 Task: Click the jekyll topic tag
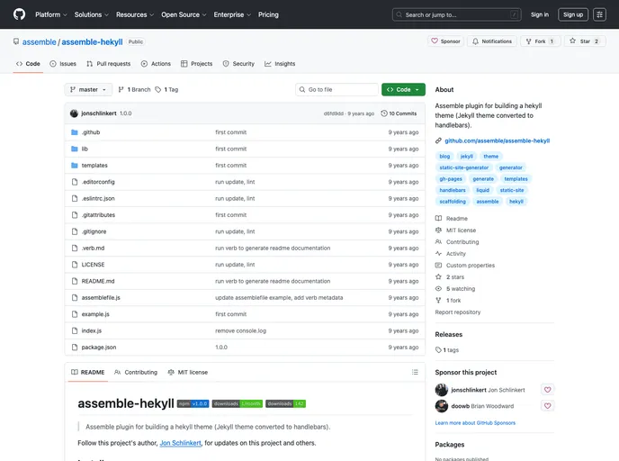[467, 157]
